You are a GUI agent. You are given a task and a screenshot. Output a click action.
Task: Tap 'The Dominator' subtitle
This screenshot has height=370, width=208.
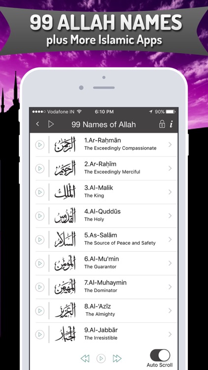101,291
